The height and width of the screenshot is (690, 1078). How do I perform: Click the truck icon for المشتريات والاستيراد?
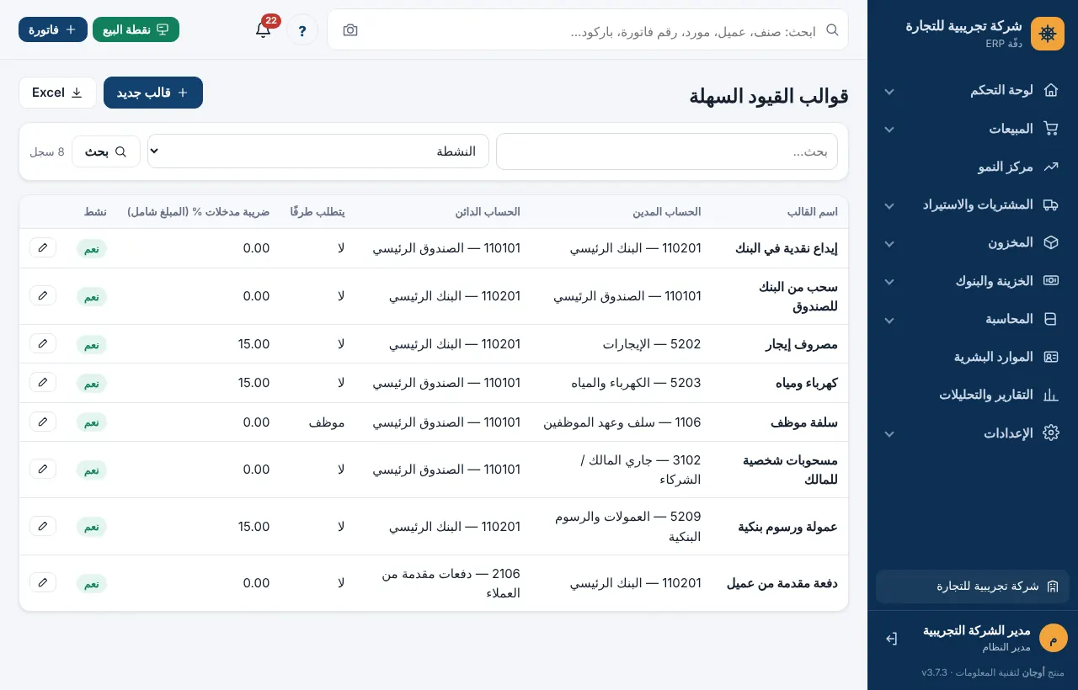click(1050, 204)
